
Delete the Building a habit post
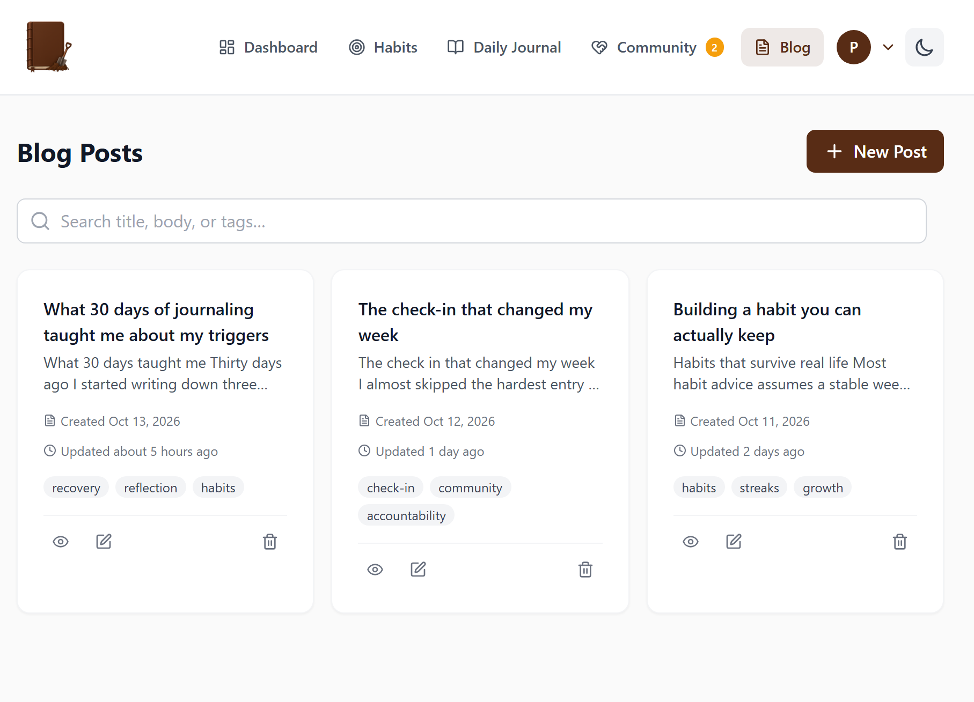900,542
